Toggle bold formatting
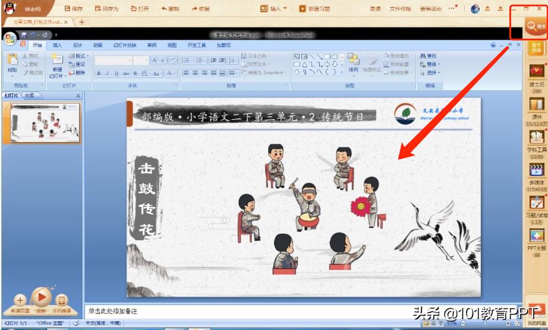Screen dimensions: 548x330 point(99,73)
